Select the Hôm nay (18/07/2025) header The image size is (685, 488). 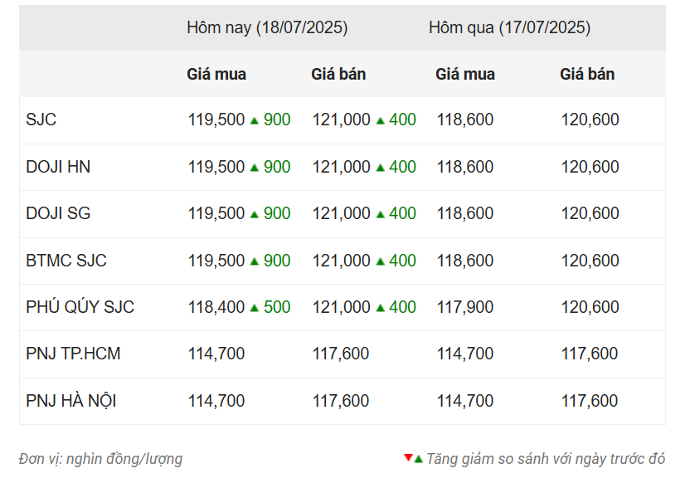pos(267,27)
